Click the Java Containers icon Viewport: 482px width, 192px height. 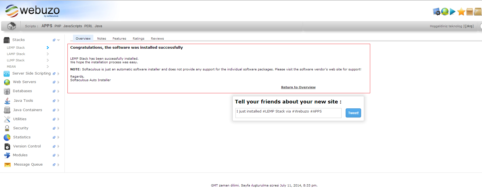(7, 110)
